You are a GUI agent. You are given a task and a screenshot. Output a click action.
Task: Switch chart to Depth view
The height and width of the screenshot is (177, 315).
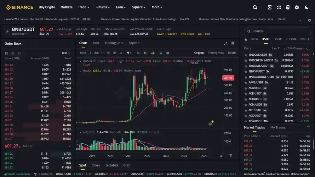[x=232, y=53]
